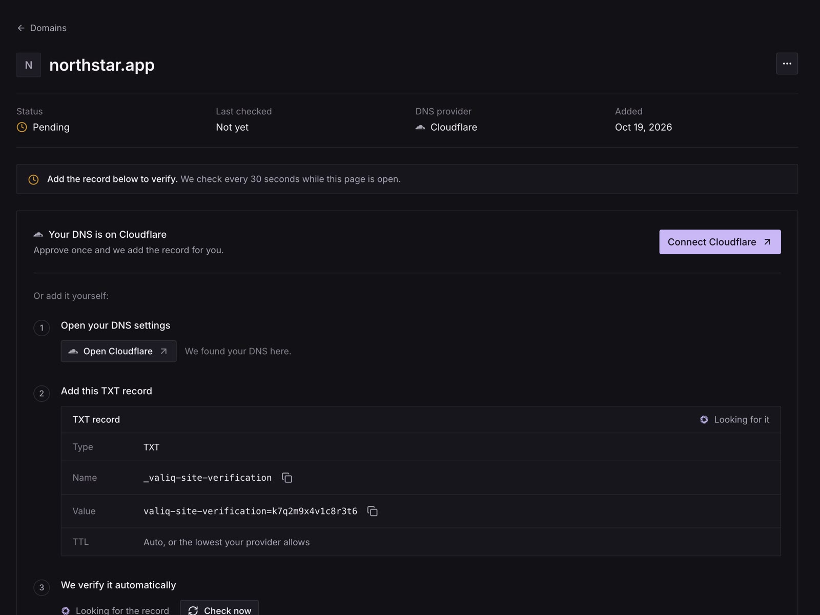Screen dimensions: 820x615
Task: Click the 'Oct 19, 2026' added date
Action: tap(643, 127)
